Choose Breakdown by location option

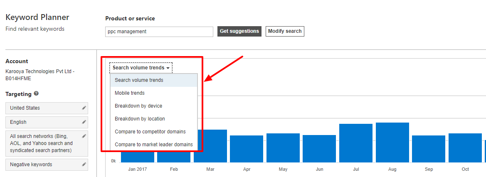pos(154,119)
